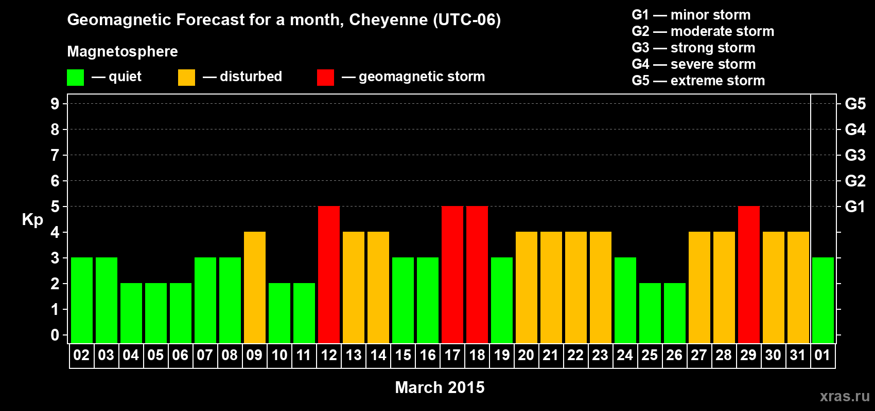This screenshot has width=875, height=411.
Task: Click the date label 29
Action: pos(748,355)
